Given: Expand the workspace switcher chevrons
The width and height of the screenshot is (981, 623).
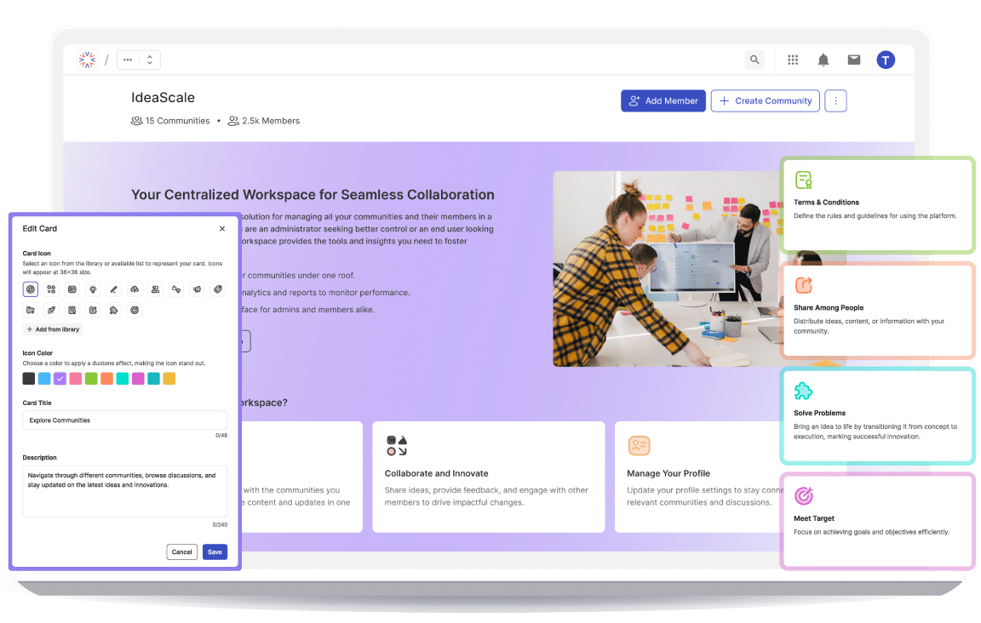Looking at the screenshot, I should pos(150,60).
